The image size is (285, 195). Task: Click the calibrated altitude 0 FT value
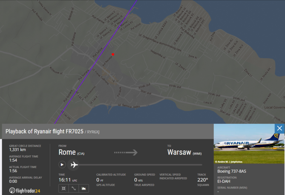[x=100, y=180]
